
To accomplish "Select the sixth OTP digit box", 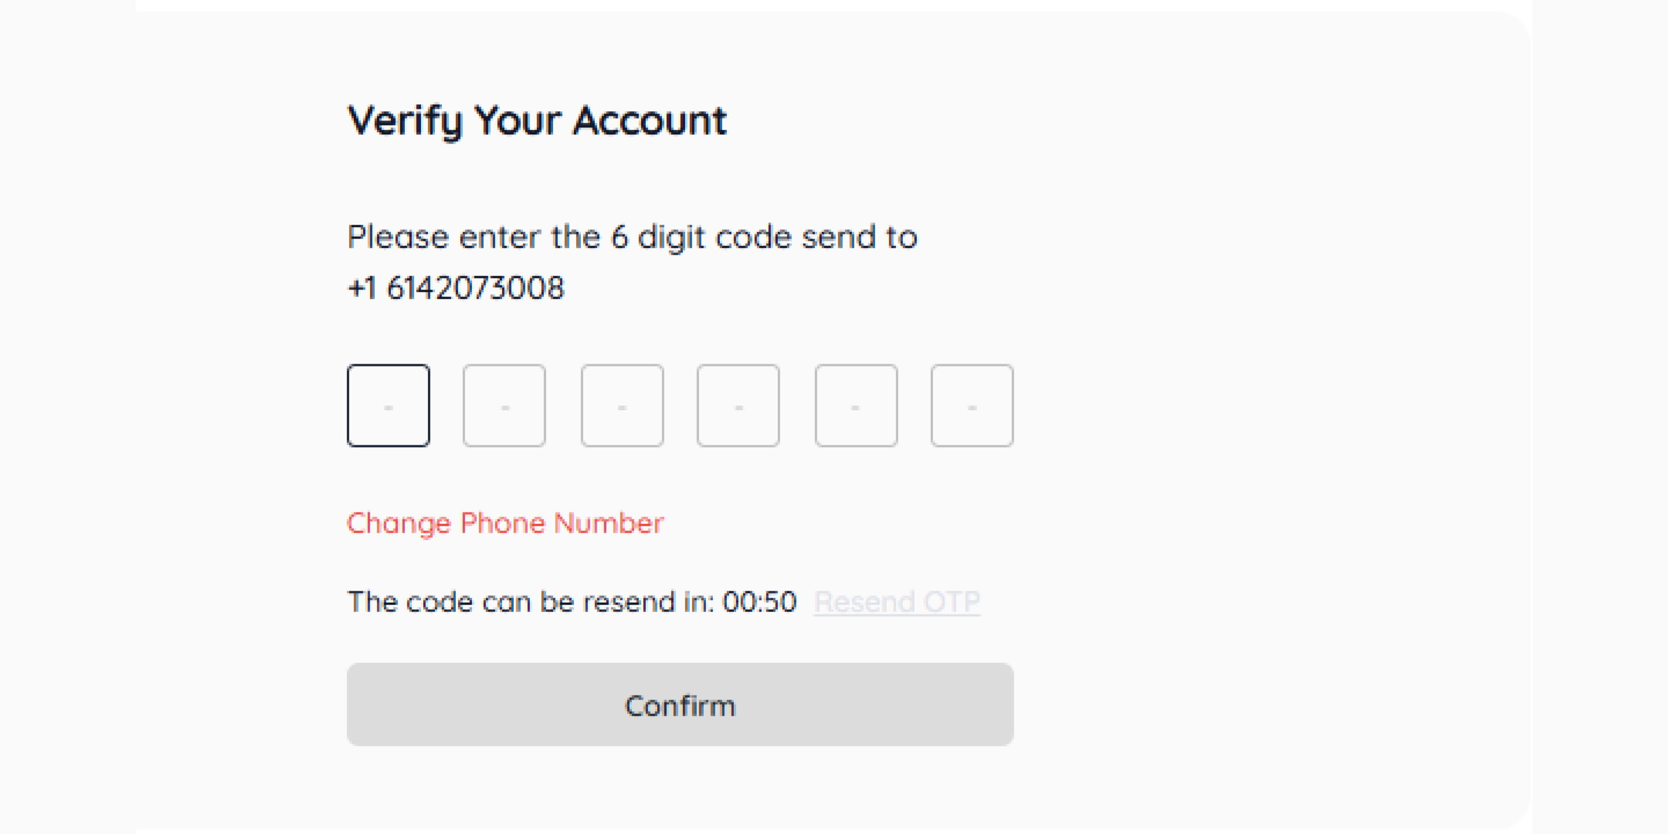I will [971, 405].
